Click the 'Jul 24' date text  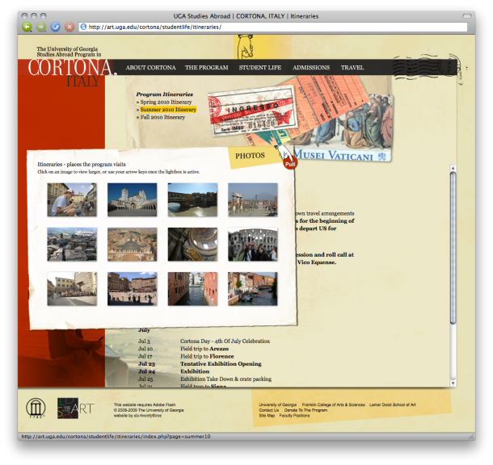point(146,371)
